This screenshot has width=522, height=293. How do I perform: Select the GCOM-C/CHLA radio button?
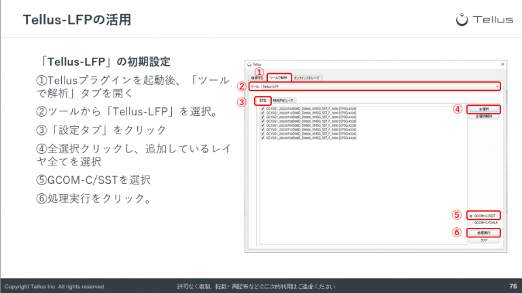[x=471, y=223]
